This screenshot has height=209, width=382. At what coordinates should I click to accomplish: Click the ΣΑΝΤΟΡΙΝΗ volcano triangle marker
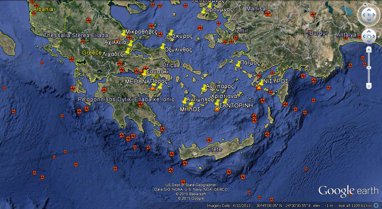217,109
